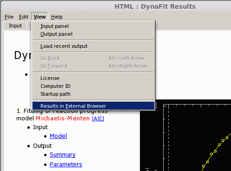The image size is (231, 171).
Task: Click the Michaelis-Menten model name
Action: tap(63, 118)
